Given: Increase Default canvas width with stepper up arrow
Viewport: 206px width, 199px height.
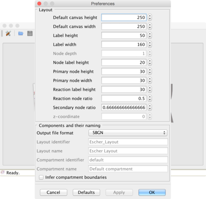Looking at the screenshot, I should click(150, 25).
